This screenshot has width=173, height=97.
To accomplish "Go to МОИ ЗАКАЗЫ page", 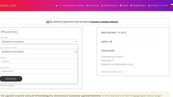I will pos(111,5).
